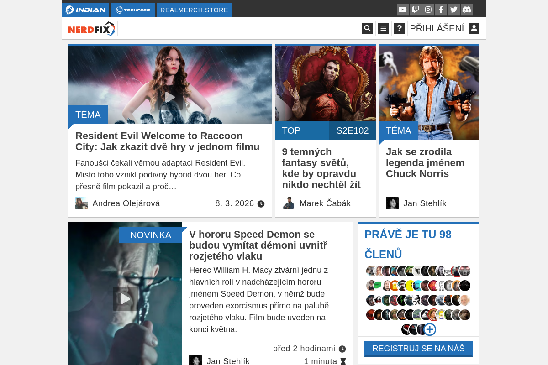The width and height of the screenshot is (548, 365).
Task: Click the Resident Evil article excerpt text
Action: [x=160, y=175]
